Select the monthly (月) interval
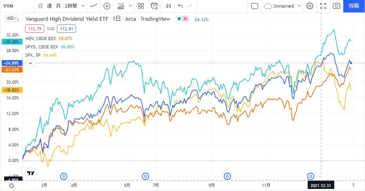365x191 pixels. (x=58, y=6)
